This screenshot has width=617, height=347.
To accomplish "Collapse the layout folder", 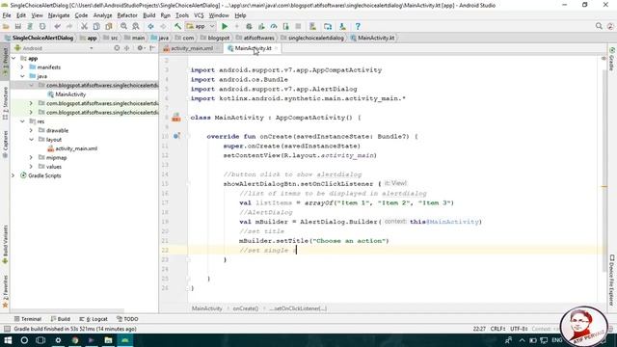I will click(31, 140).
